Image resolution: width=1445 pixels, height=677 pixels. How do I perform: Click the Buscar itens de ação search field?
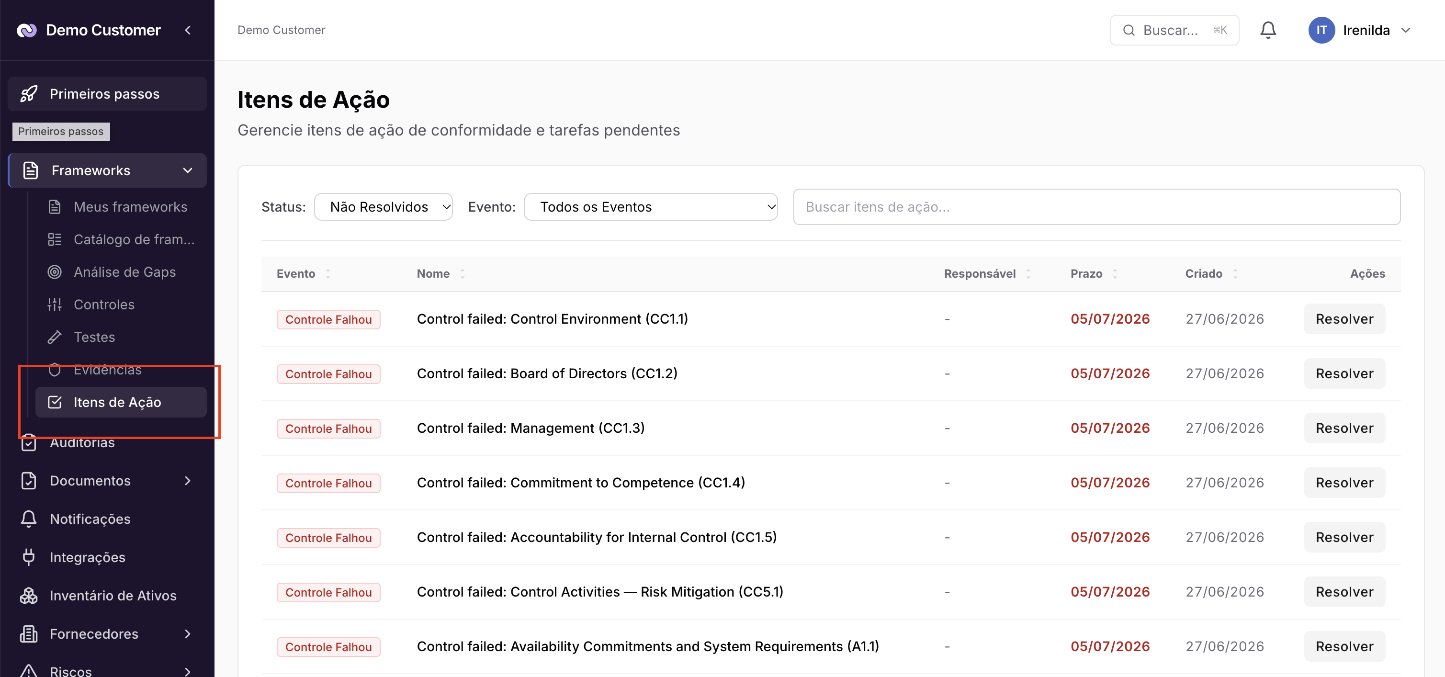point(1096,207)
